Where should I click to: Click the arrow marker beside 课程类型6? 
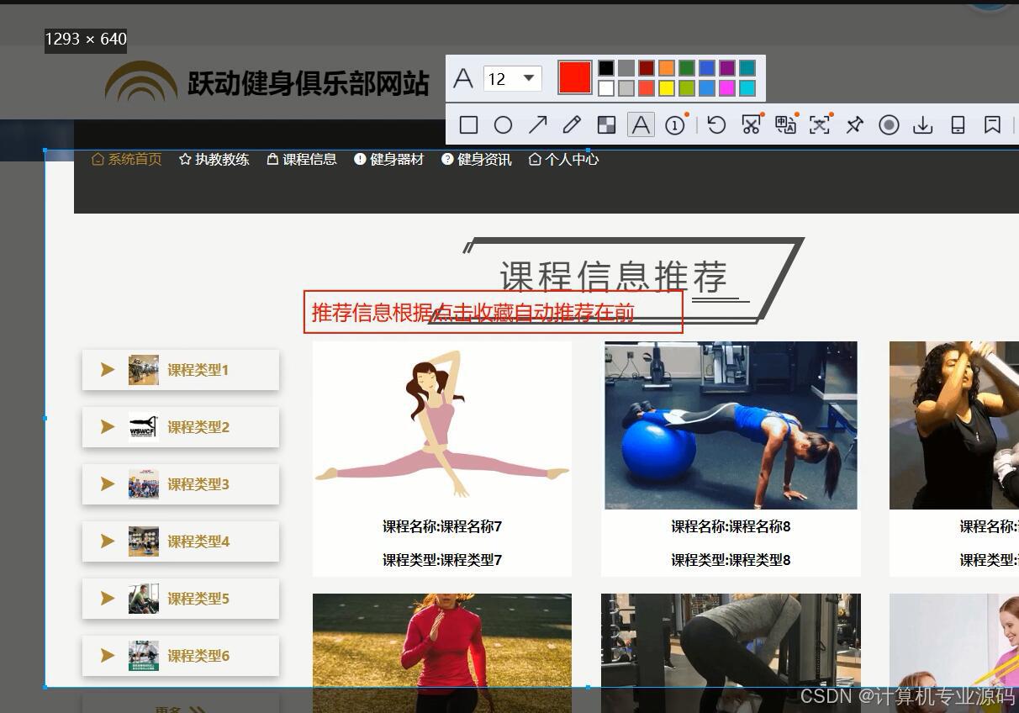[108, 655]
